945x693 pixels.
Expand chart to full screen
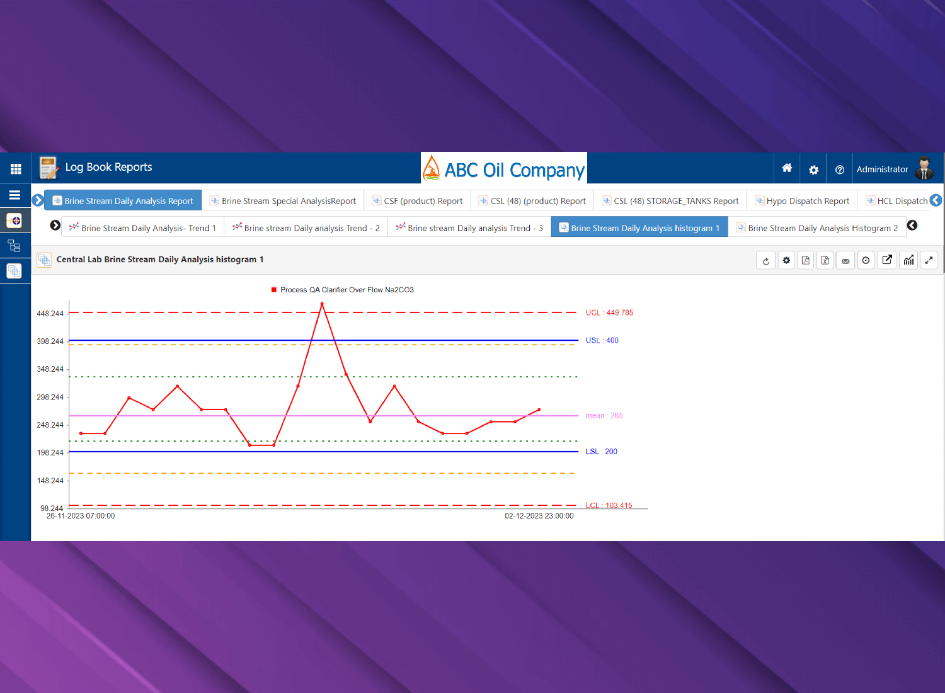[929, 260]
